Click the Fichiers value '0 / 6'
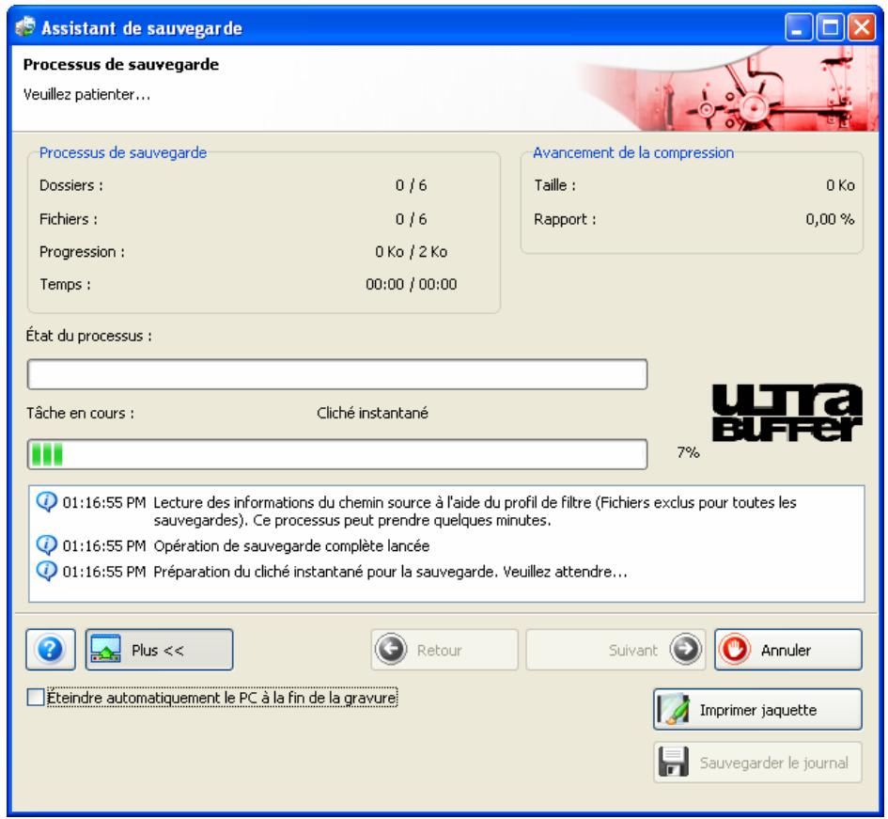Screen dimensions: 888x819 412,219
